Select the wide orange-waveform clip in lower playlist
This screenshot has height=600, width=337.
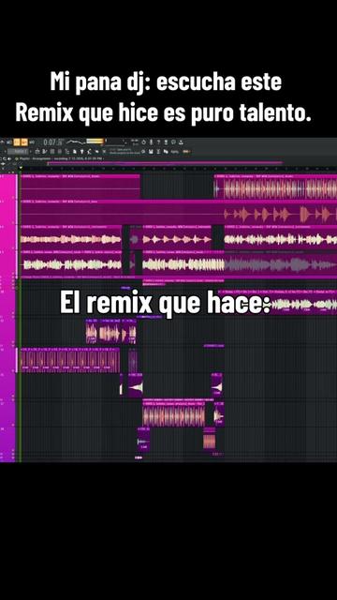[x=174, y=414]
